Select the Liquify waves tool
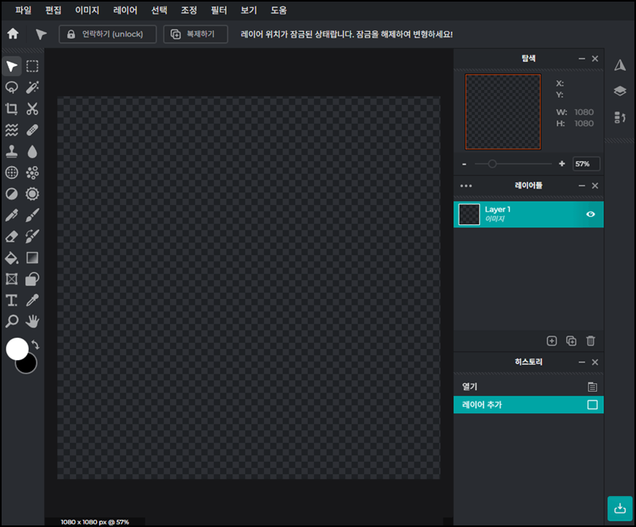636x527 pixels. (12, 130)
